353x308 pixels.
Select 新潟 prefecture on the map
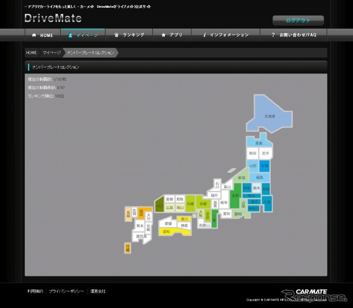coord(242,178)
